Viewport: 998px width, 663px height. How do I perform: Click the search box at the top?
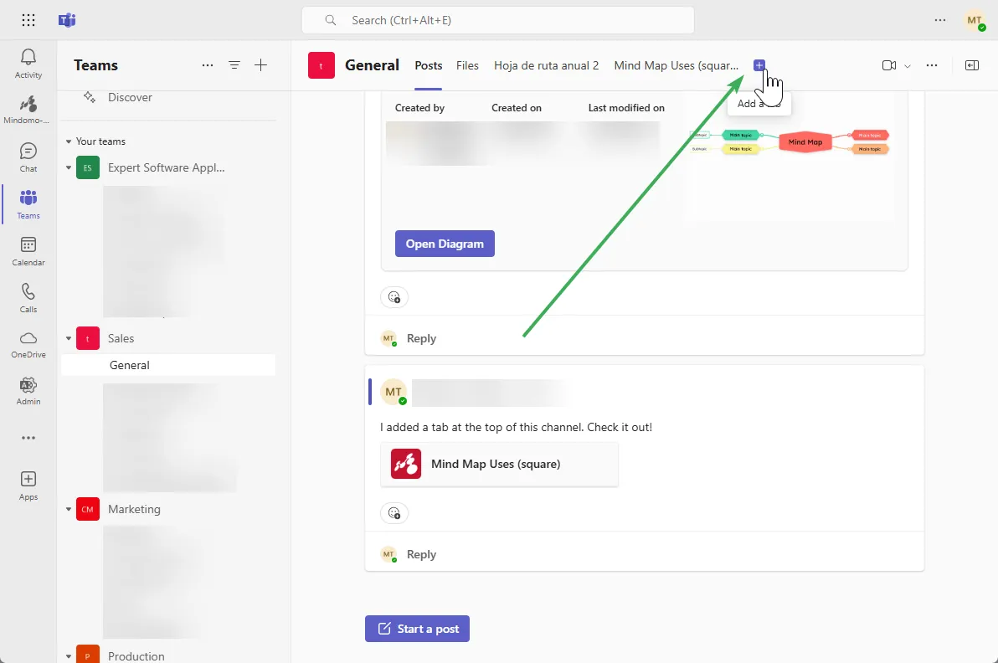497,20
